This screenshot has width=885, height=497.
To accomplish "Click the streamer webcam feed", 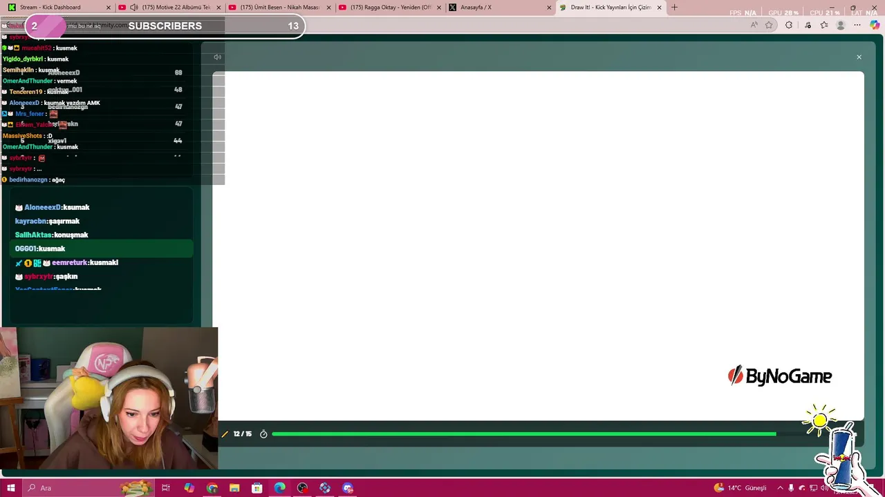I will 109,398.
